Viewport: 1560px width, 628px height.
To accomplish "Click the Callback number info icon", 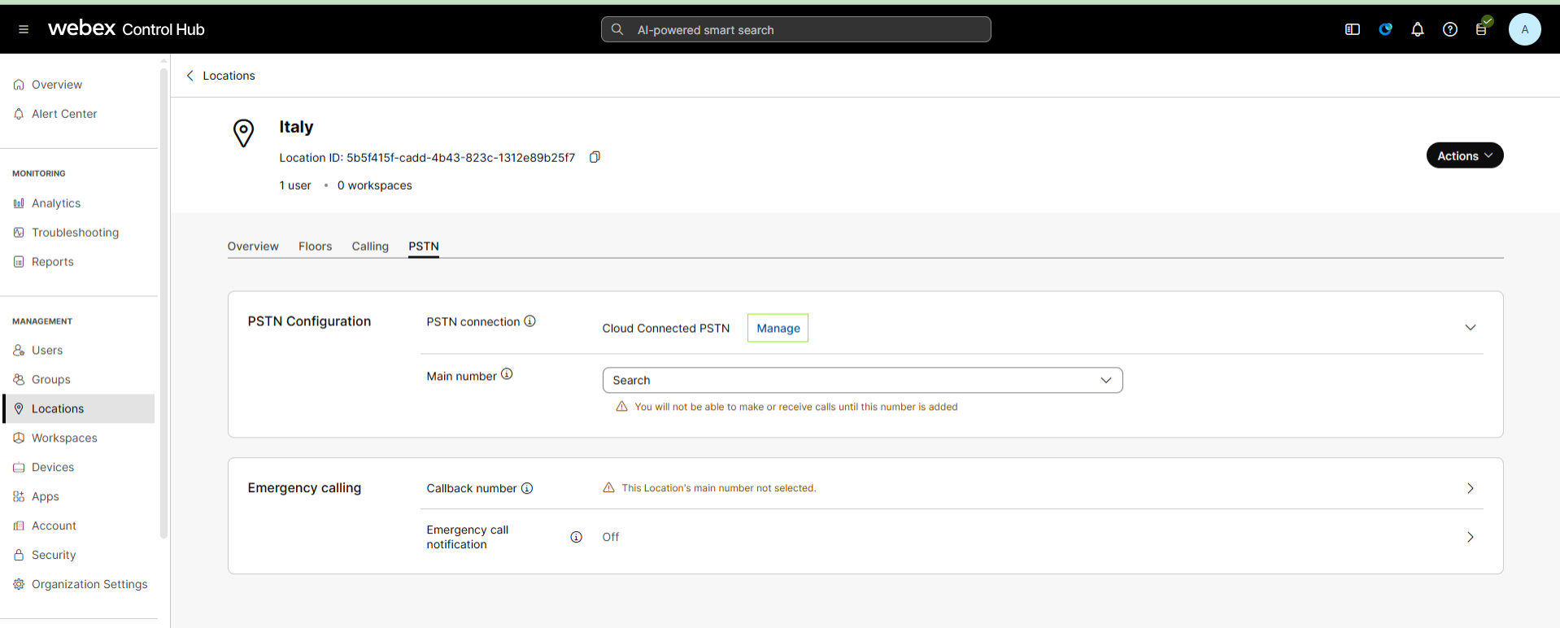I will (x=527, y=488).
